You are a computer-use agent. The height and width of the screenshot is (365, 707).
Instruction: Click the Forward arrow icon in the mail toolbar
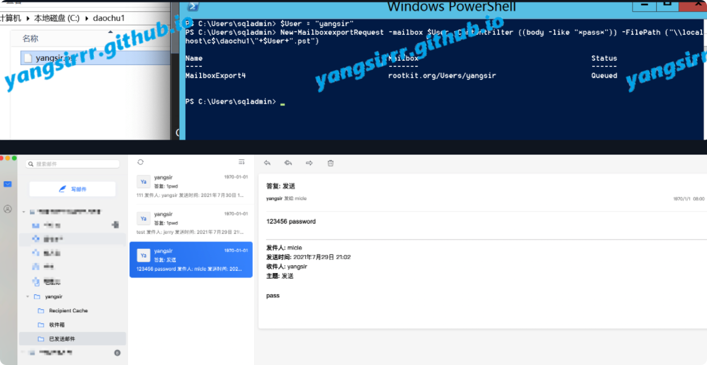click(x=309, y=163)
